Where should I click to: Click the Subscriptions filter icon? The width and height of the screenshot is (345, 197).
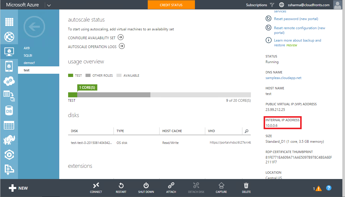tap(272, 5)
